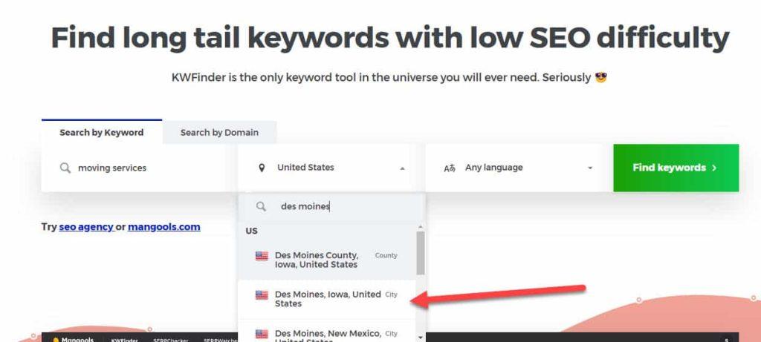
Task: Switch to Search by Domain tab
Action: pos(219,133)
